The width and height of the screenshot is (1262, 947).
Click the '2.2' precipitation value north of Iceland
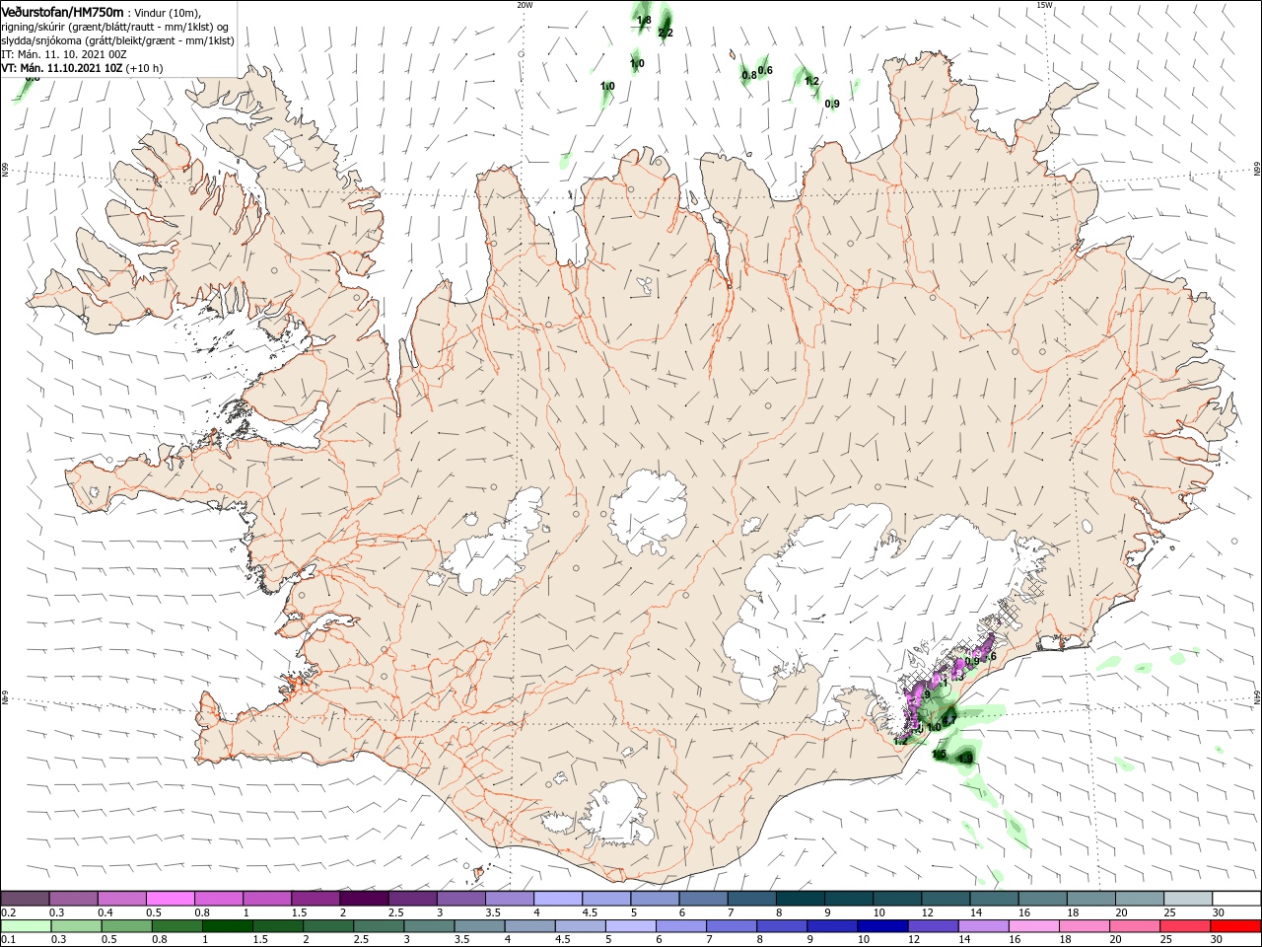(666, 33)
